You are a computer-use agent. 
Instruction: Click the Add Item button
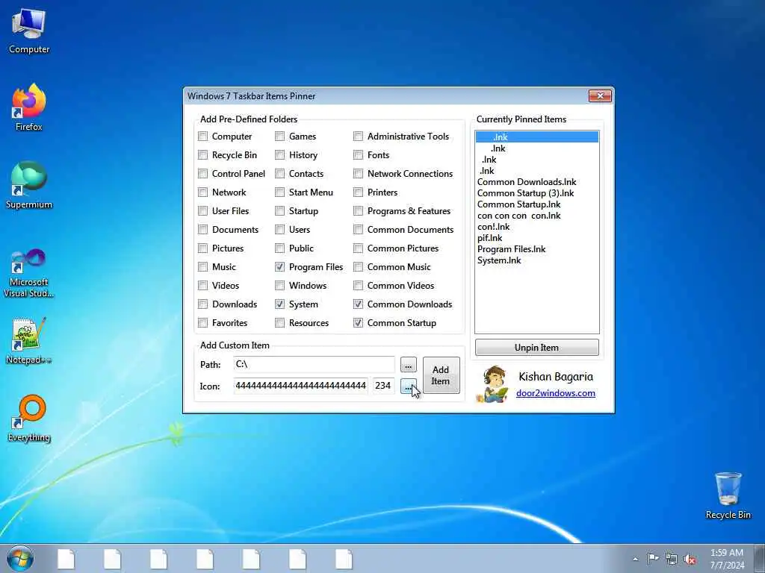[441, 375]
